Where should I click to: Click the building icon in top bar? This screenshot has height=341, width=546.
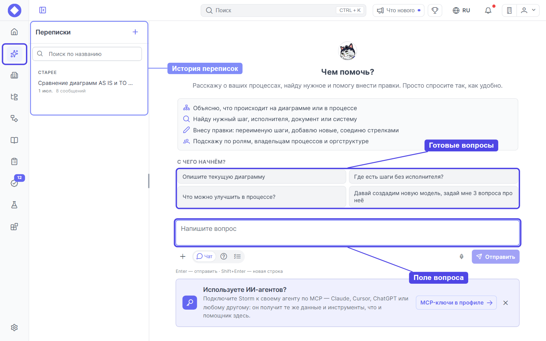(x=509, y=10)
